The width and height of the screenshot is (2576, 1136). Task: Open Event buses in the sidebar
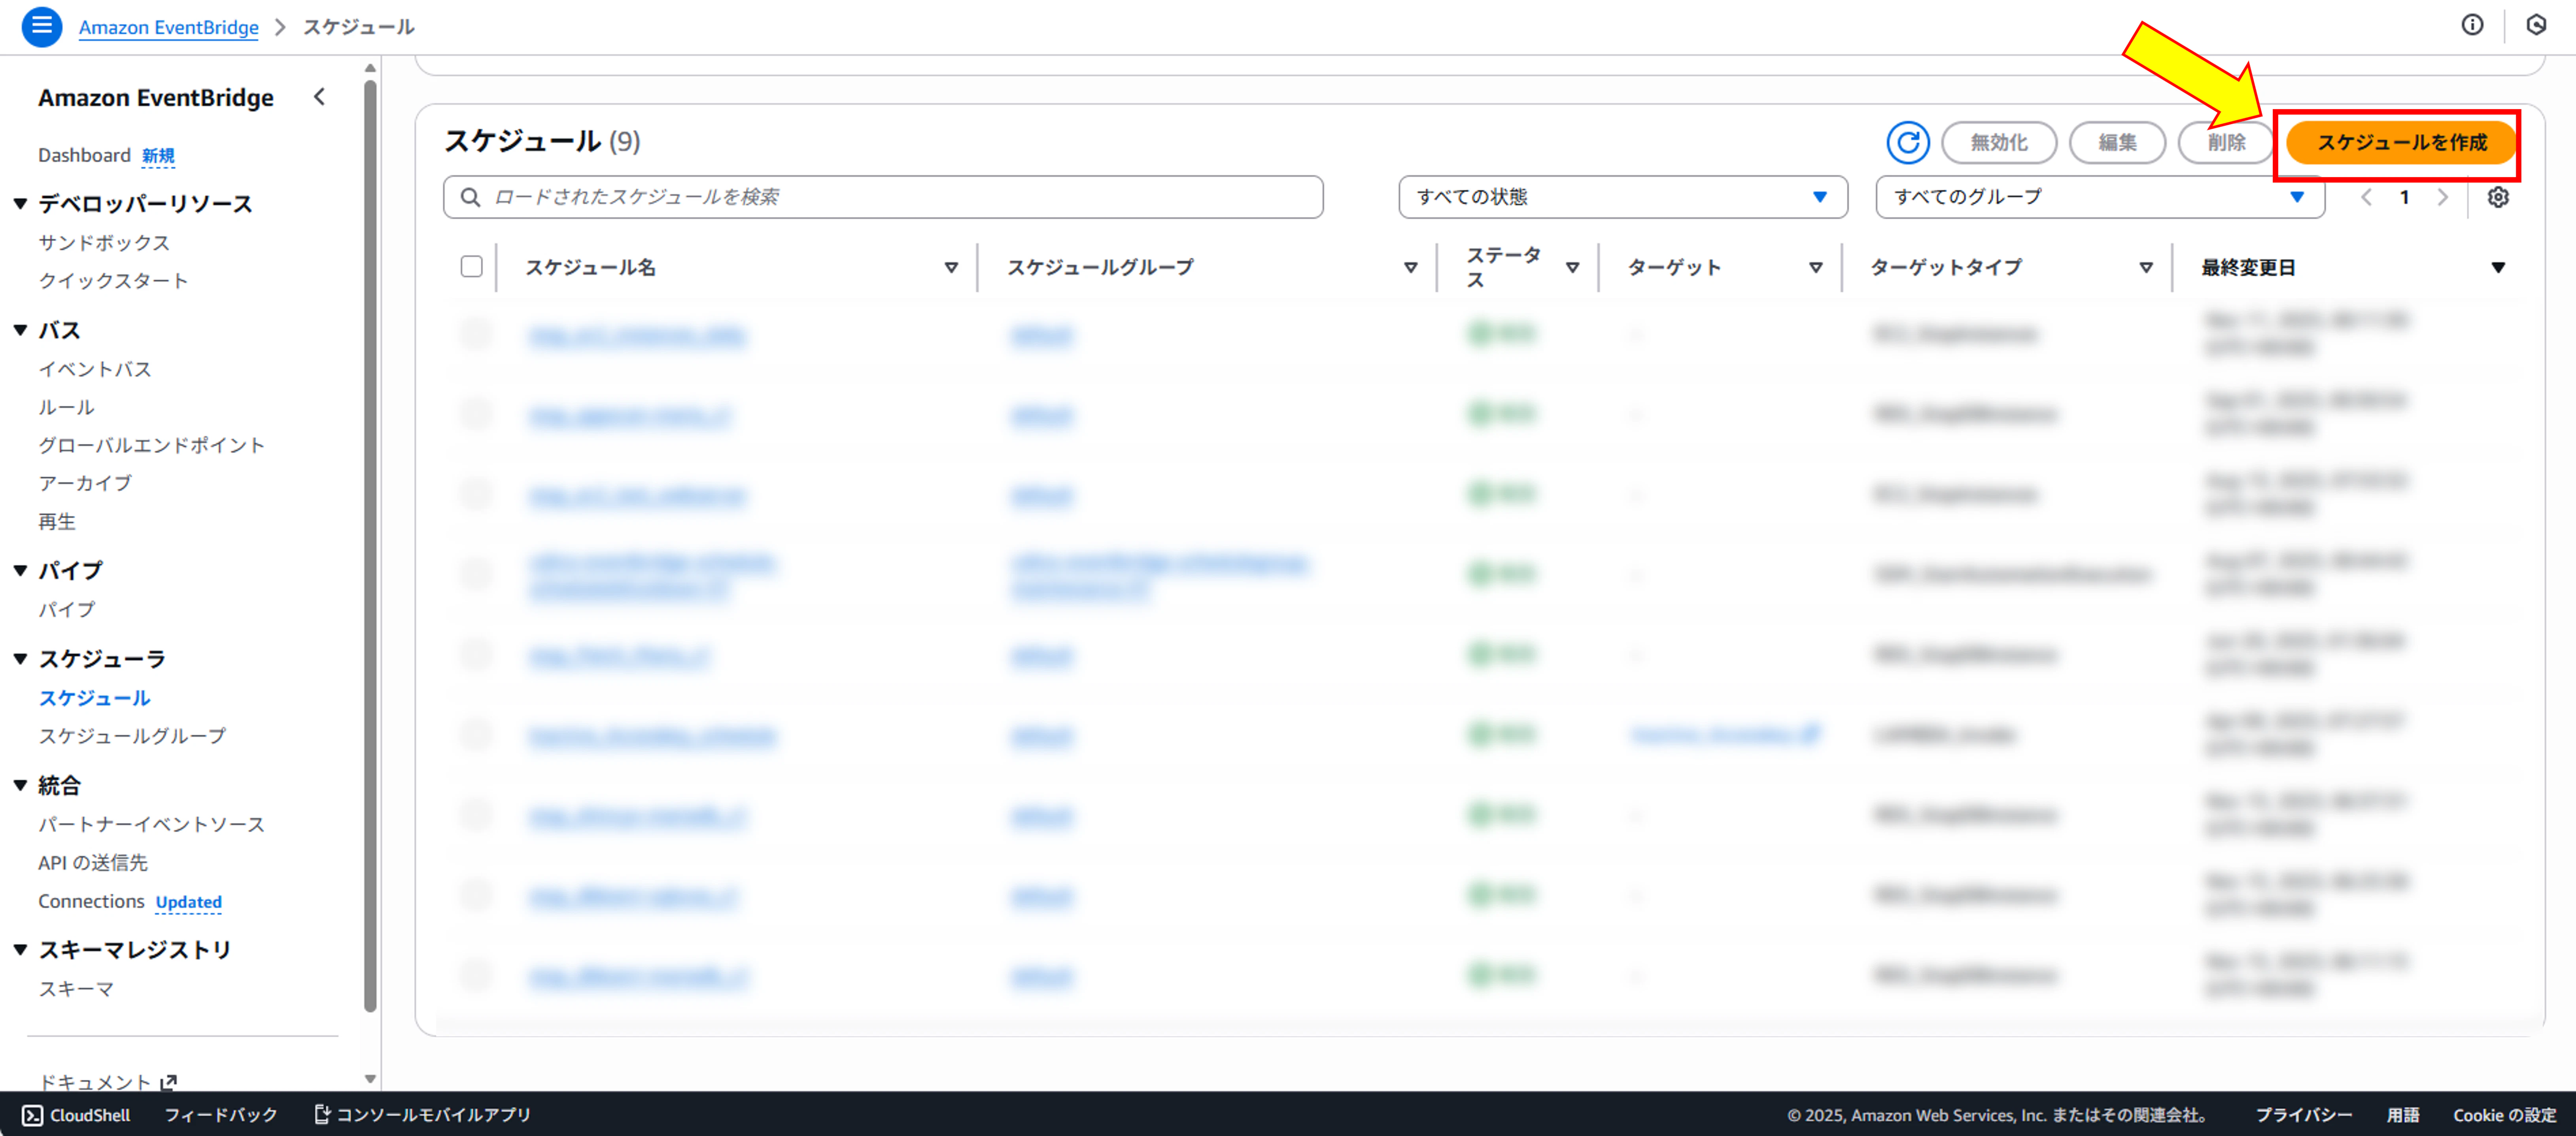click(x=95, y=369)
